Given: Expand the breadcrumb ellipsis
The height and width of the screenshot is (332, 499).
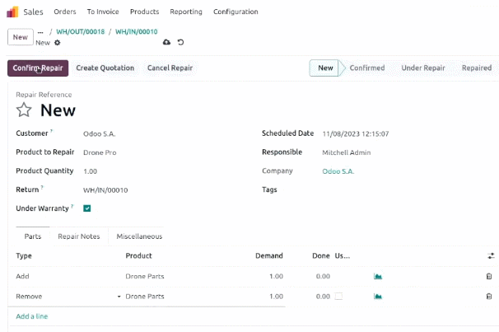Looking at the screenshot, I should [x=40, y=32].
